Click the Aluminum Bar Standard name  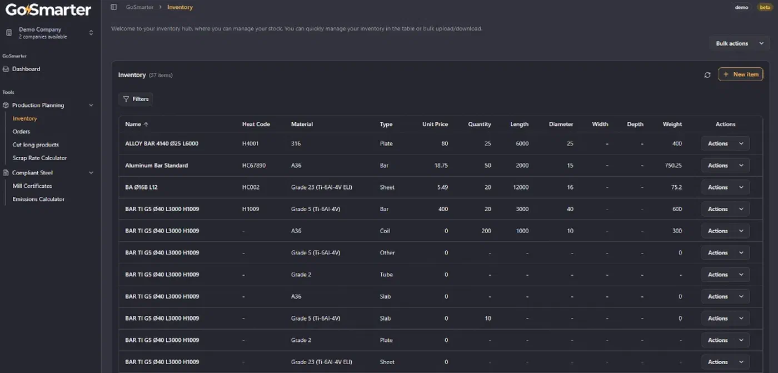tap(156, 166)
